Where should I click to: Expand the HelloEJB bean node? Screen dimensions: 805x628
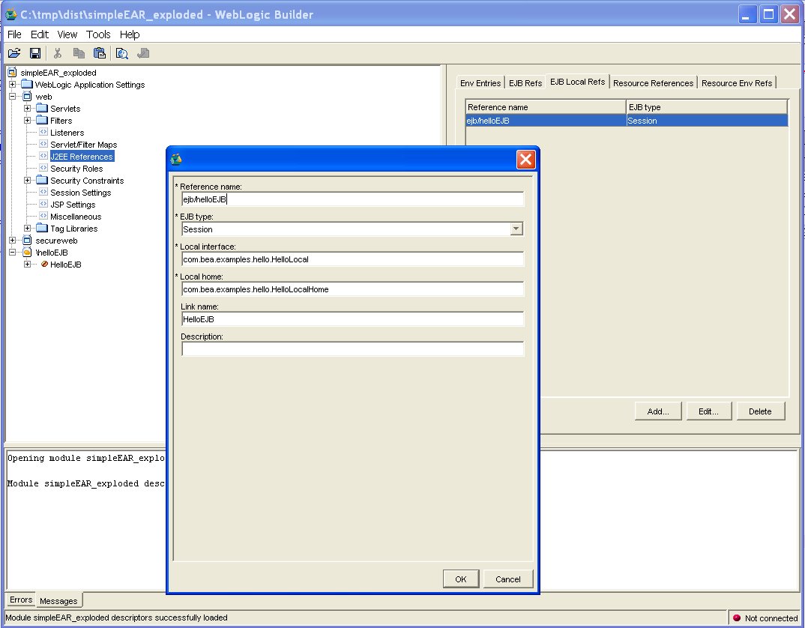tap(27, 264)
